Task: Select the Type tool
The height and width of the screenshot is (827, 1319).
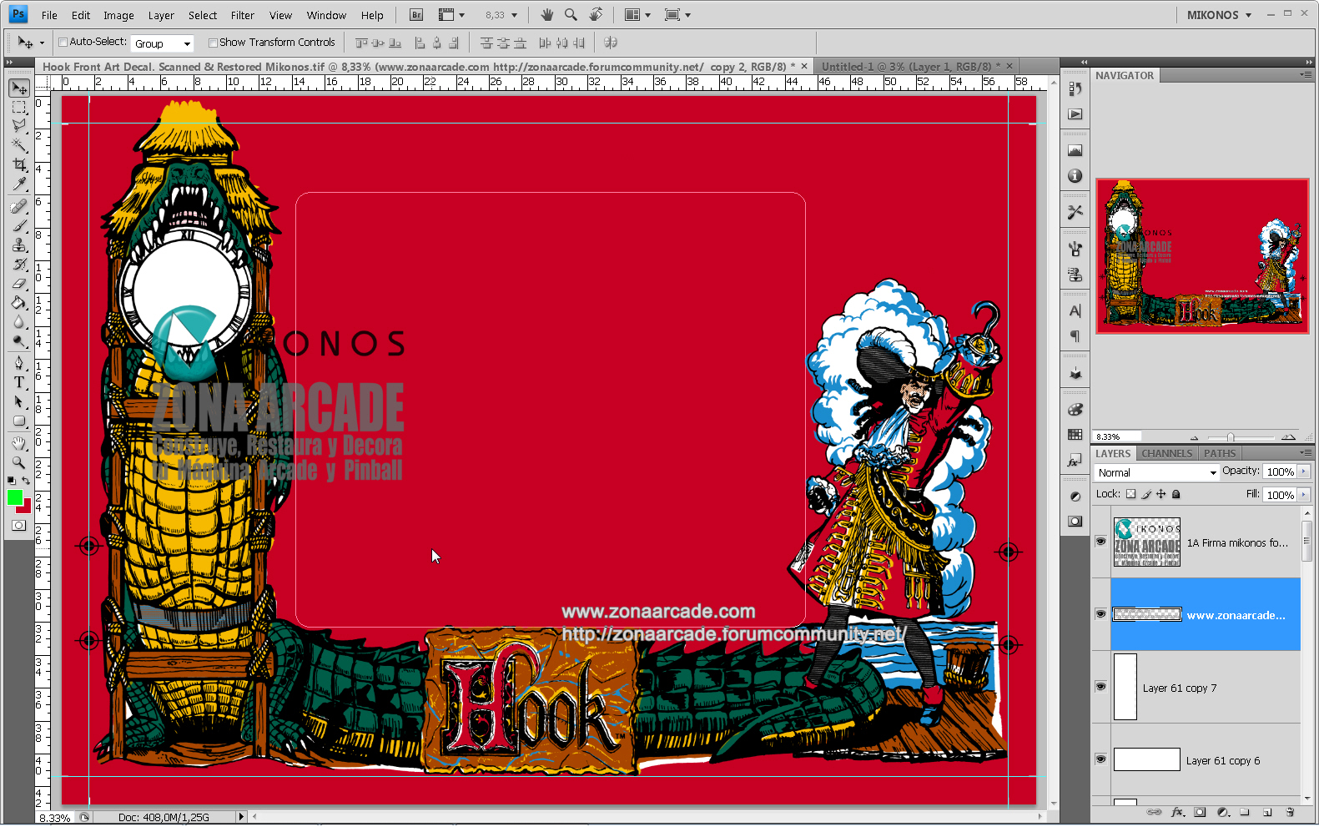Action: point(19,382)
